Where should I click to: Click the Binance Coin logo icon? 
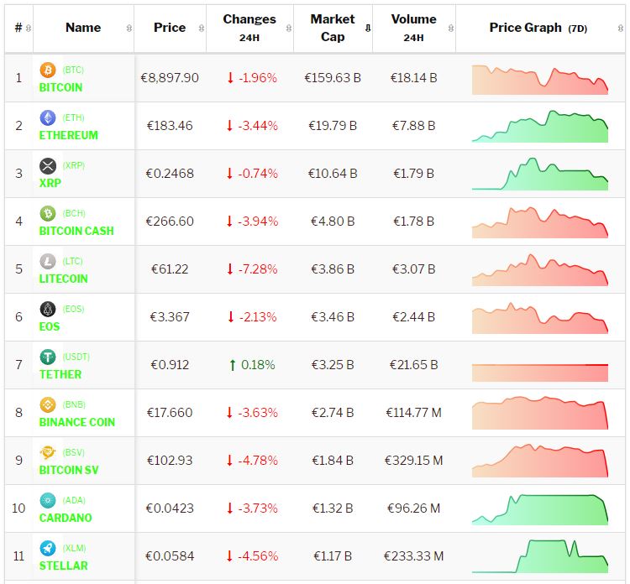pos(48,405)
